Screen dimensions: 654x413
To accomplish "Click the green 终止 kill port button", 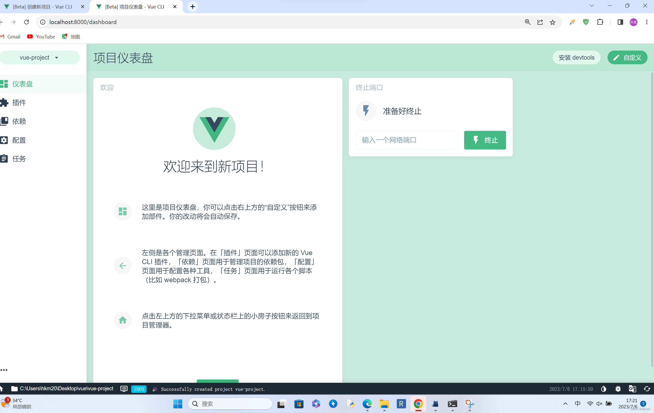I will tap(485, 140).
